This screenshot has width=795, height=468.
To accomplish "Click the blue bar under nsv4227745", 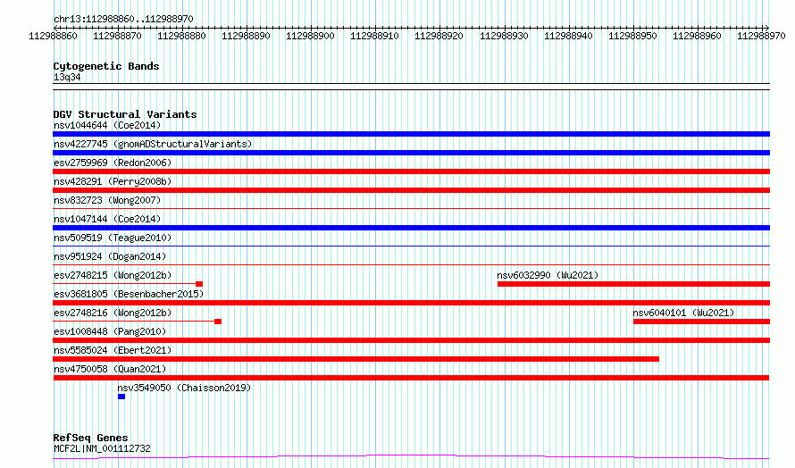I will [411, 153].
